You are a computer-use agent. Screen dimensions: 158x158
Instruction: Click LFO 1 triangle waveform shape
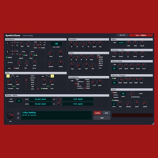pos(13,76)
